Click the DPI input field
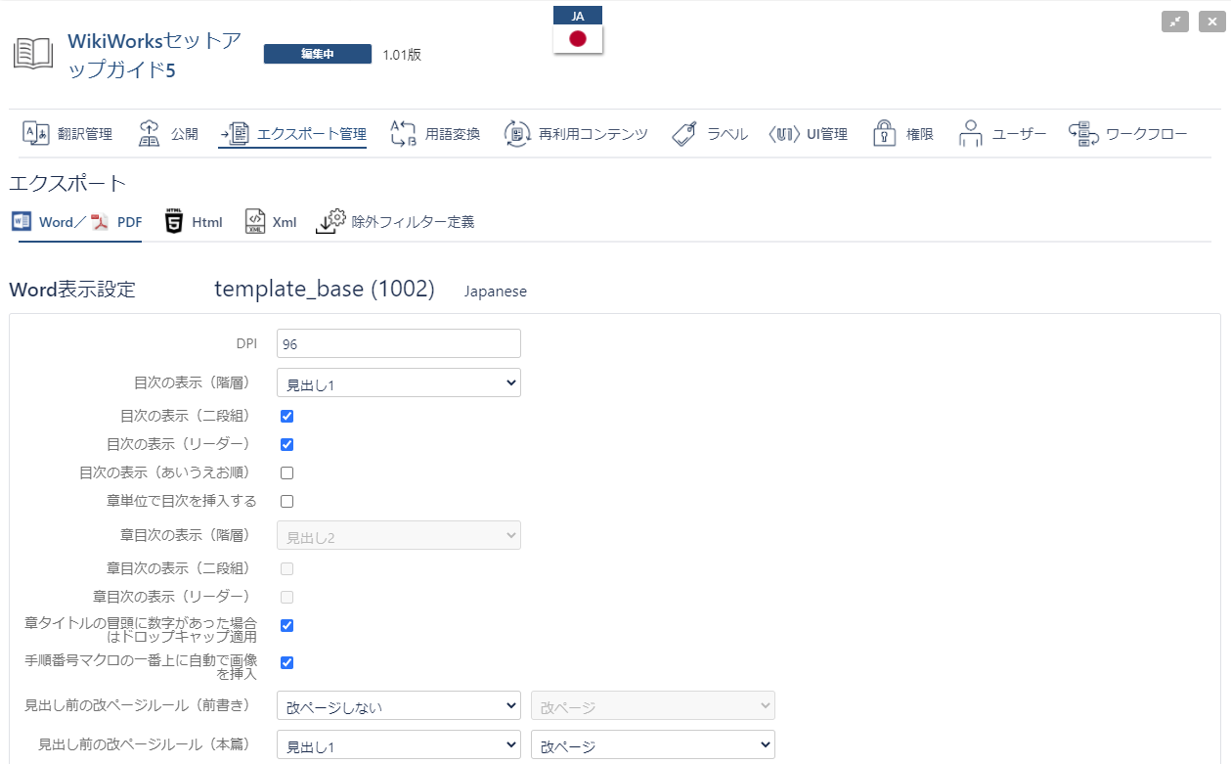1231x764 pixels. [x=398, y=344]
